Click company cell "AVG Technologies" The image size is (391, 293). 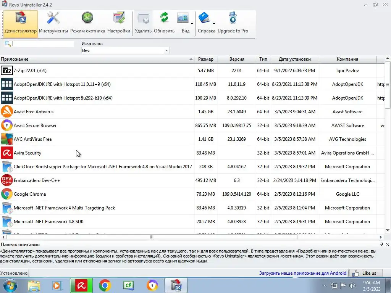coord(347,139)
